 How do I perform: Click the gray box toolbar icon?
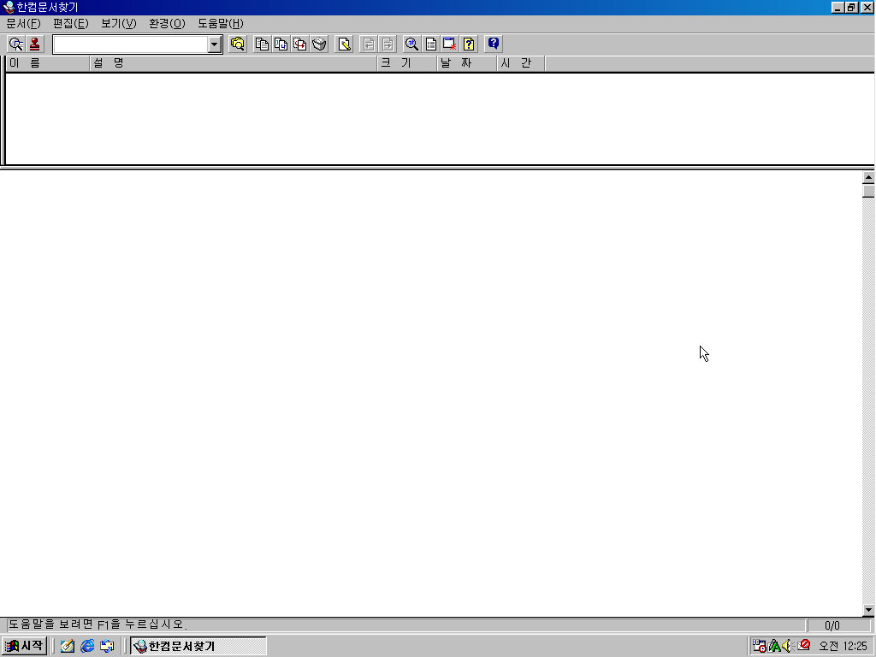319,44
